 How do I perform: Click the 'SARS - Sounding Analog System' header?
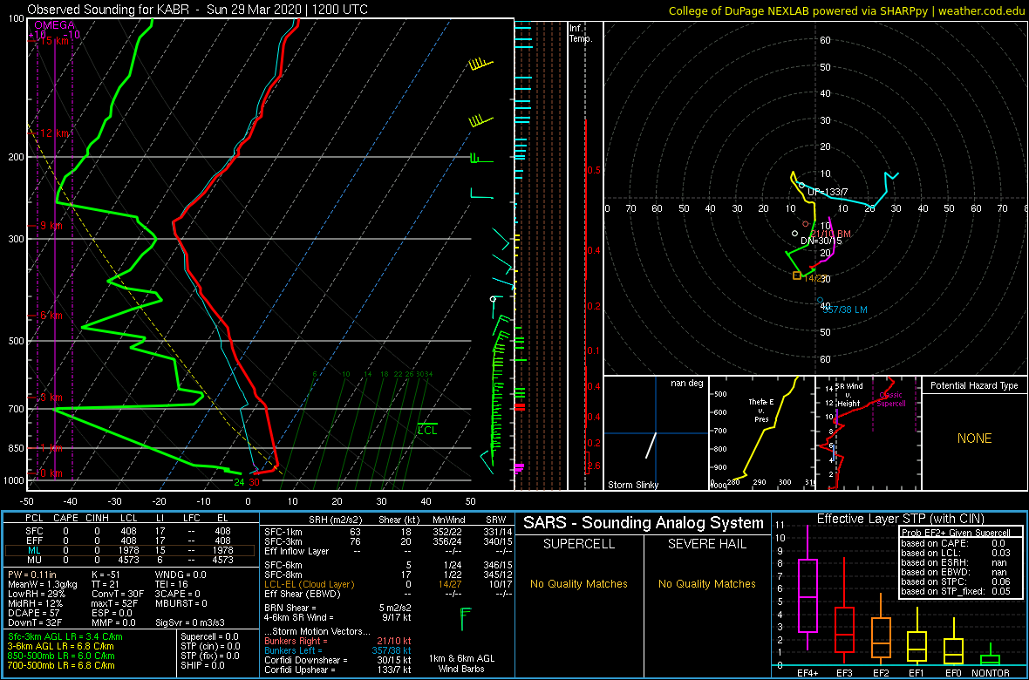click(x=644, y=523)
